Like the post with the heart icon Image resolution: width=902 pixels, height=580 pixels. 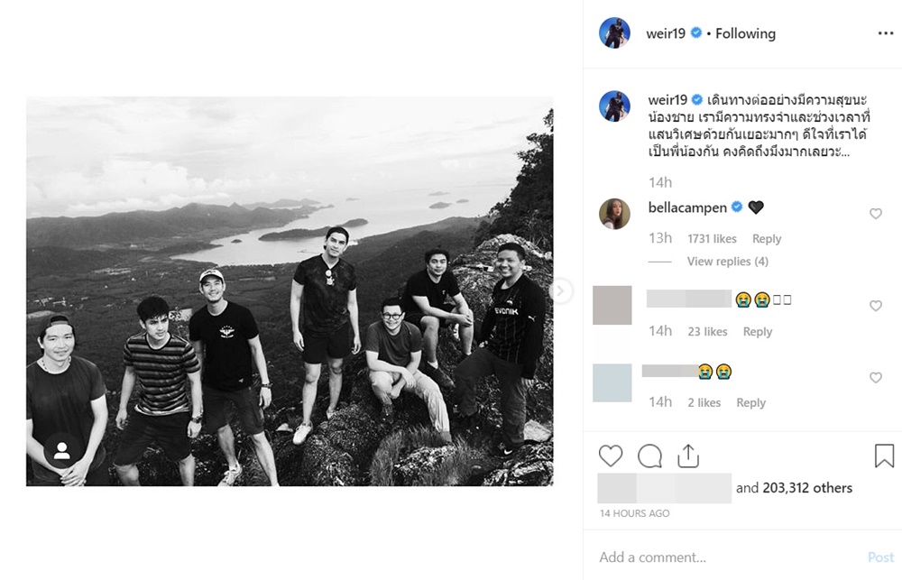click(x=611, y=456)
